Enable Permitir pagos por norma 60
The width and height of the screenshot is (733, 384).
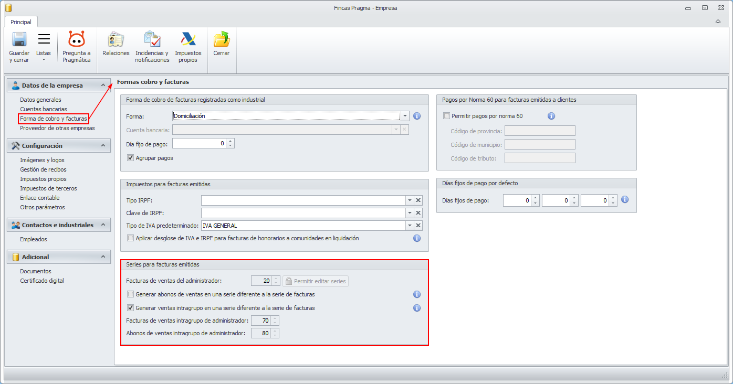tap(447, 116)
